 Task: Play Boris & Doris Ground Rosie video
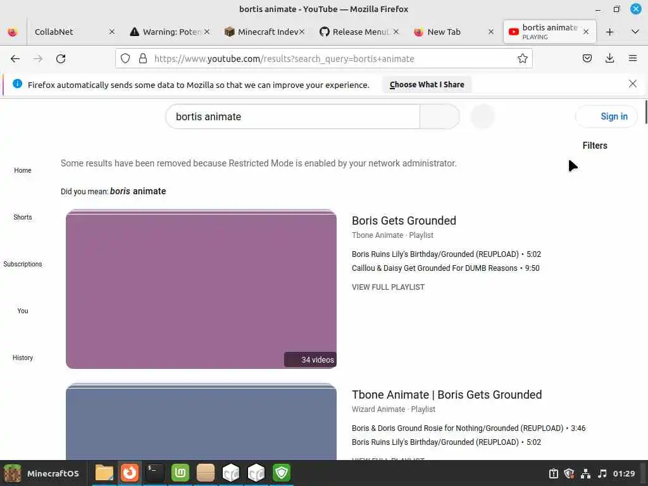tap(469, 428)
